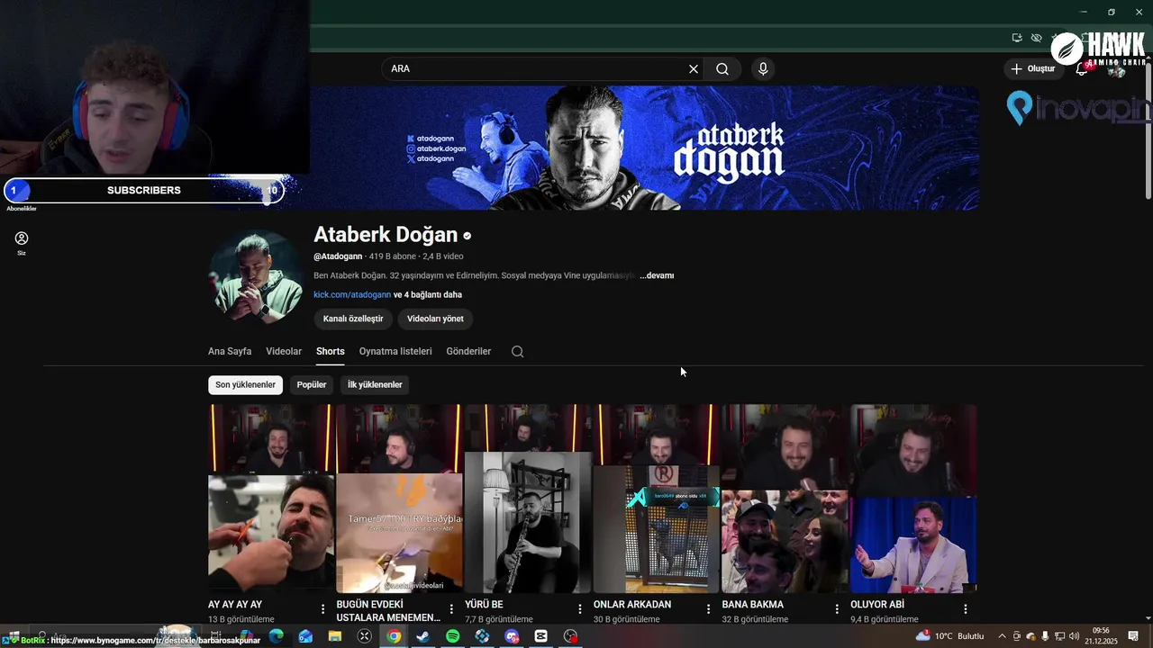Open options menu for AY AY AY AY short

click(x=323, y=609)
